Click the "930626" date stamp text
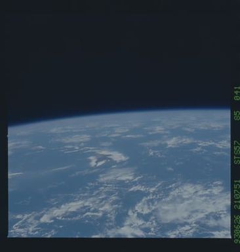This screenshot has height=252, width=240. 237,229
